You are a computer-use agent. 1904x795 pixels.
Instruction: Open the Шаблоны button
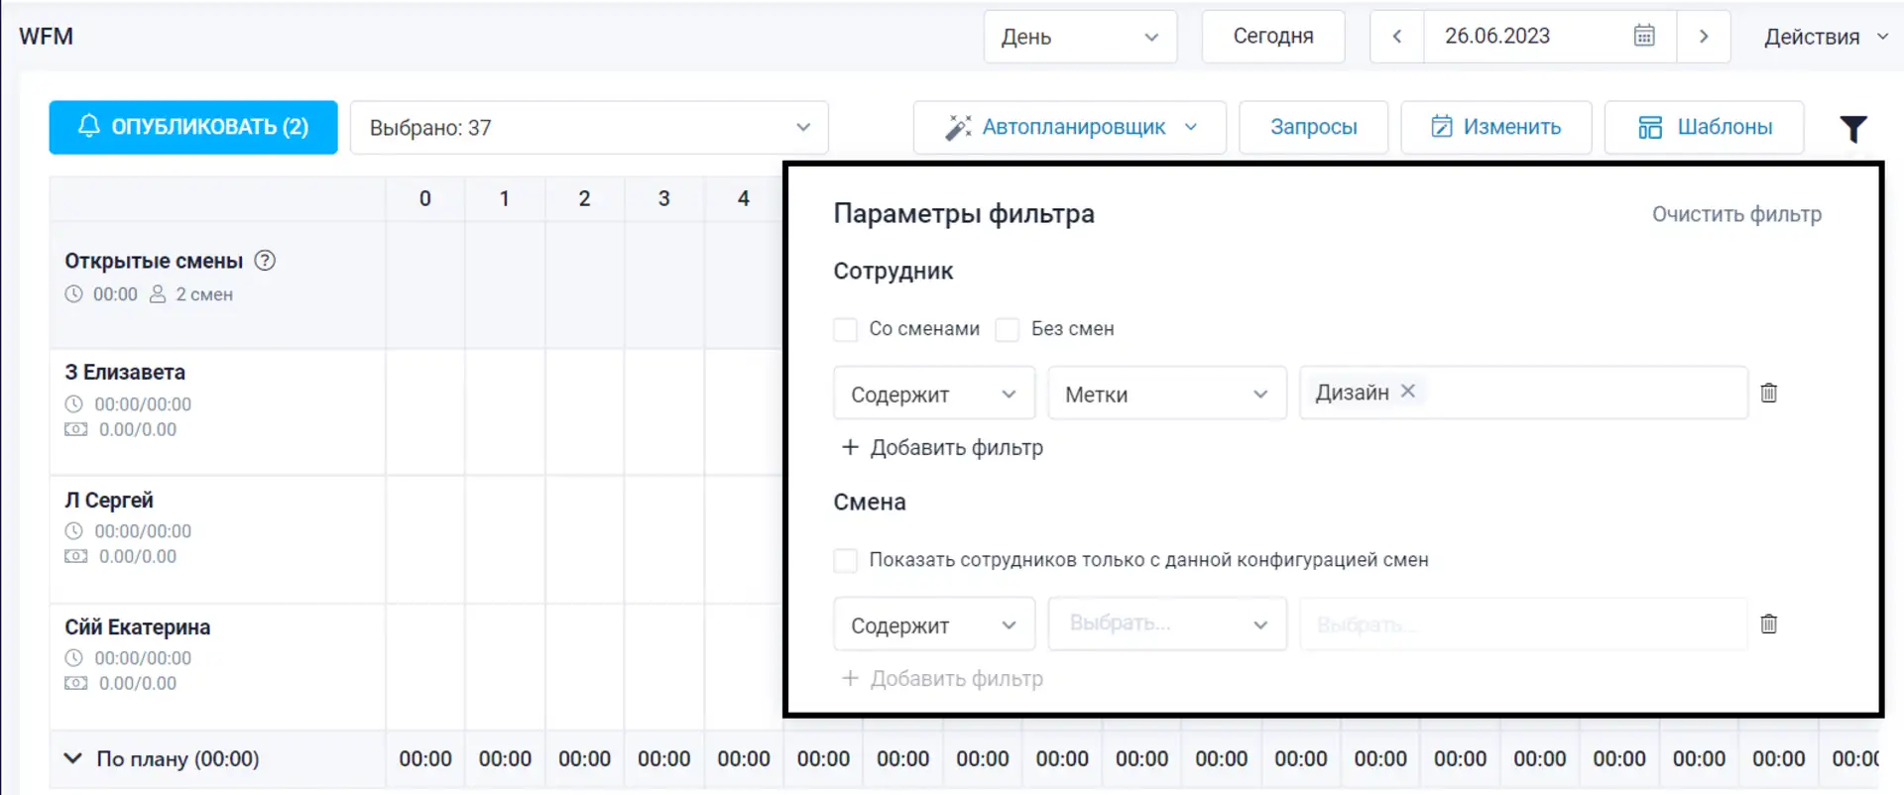(1704, 127)
